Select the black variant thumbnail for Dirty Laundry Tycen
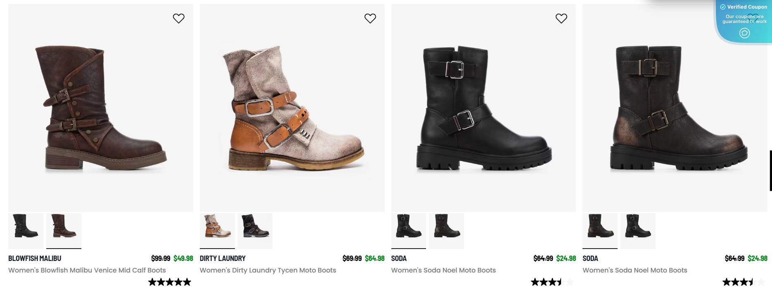This screenshot has width=772, height=296. tap(255, 231)
